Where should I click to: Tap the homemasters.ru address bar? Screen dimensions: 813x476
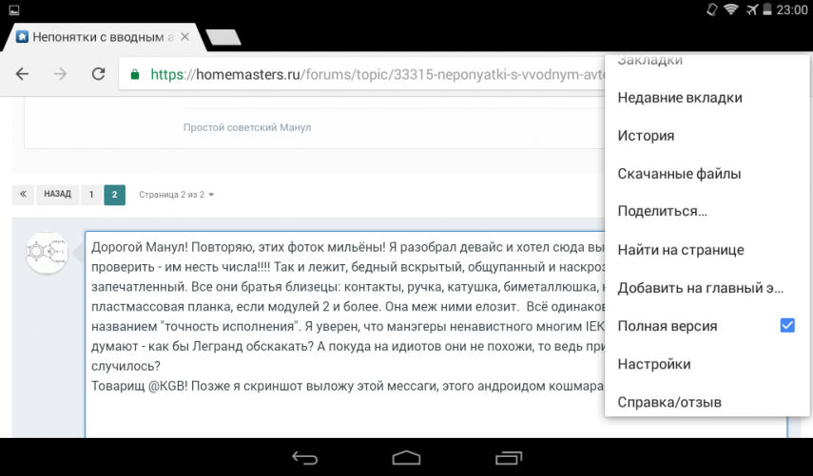[x=362, y=75]
